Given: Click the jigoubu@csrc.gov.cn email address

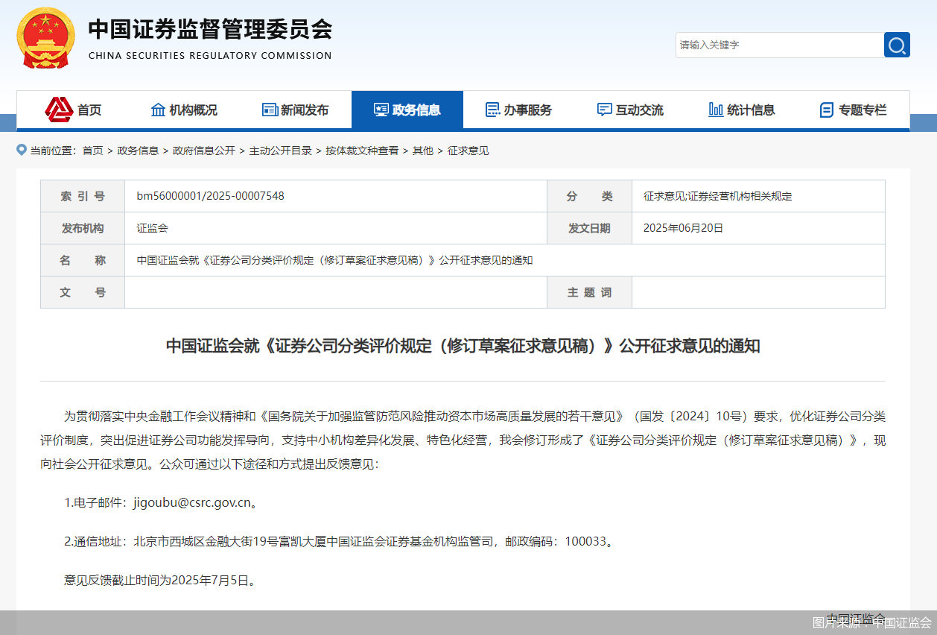Looking at the screenshot, I should 191,502.
